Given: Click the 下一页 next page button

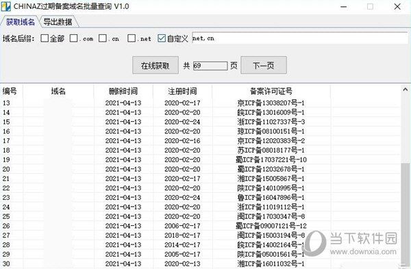Looking at the screenshot, I should pos(264,65).
